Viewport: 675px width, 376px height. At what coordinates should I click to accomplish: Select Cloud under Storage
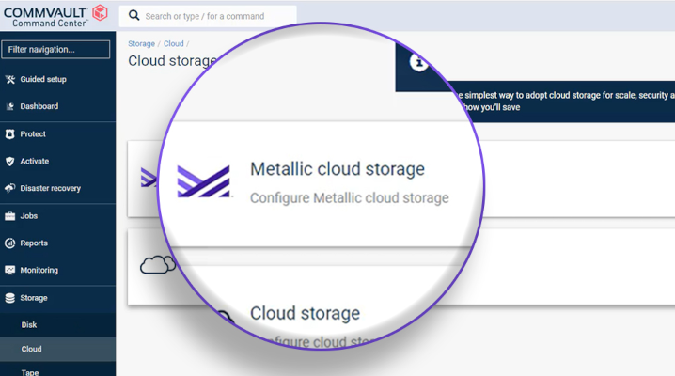(31, 349)
